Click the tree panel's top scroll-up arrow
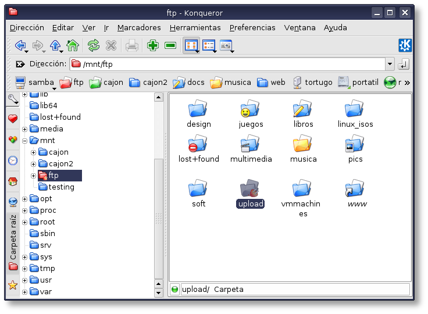The image size is (428, 314). tap(159, 97)
